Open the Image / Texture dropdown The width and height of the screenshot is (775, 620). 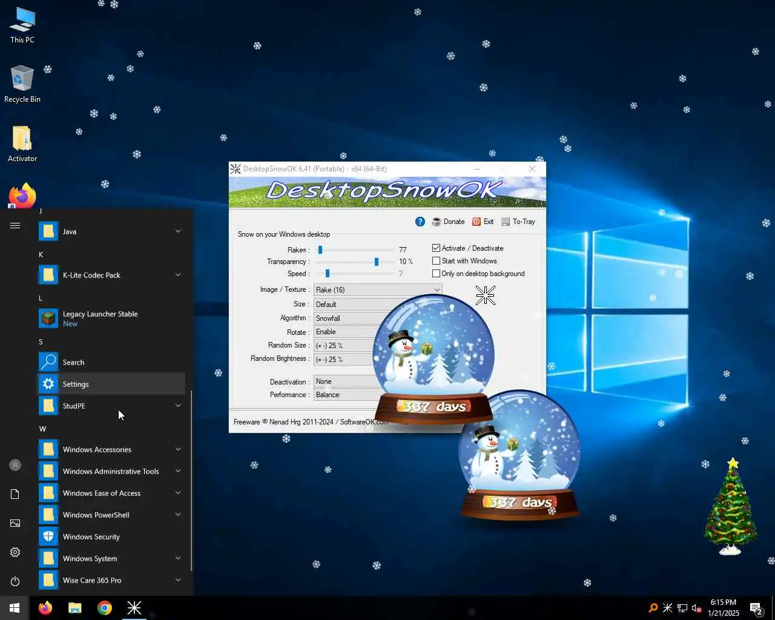click(x=378, y=289)
